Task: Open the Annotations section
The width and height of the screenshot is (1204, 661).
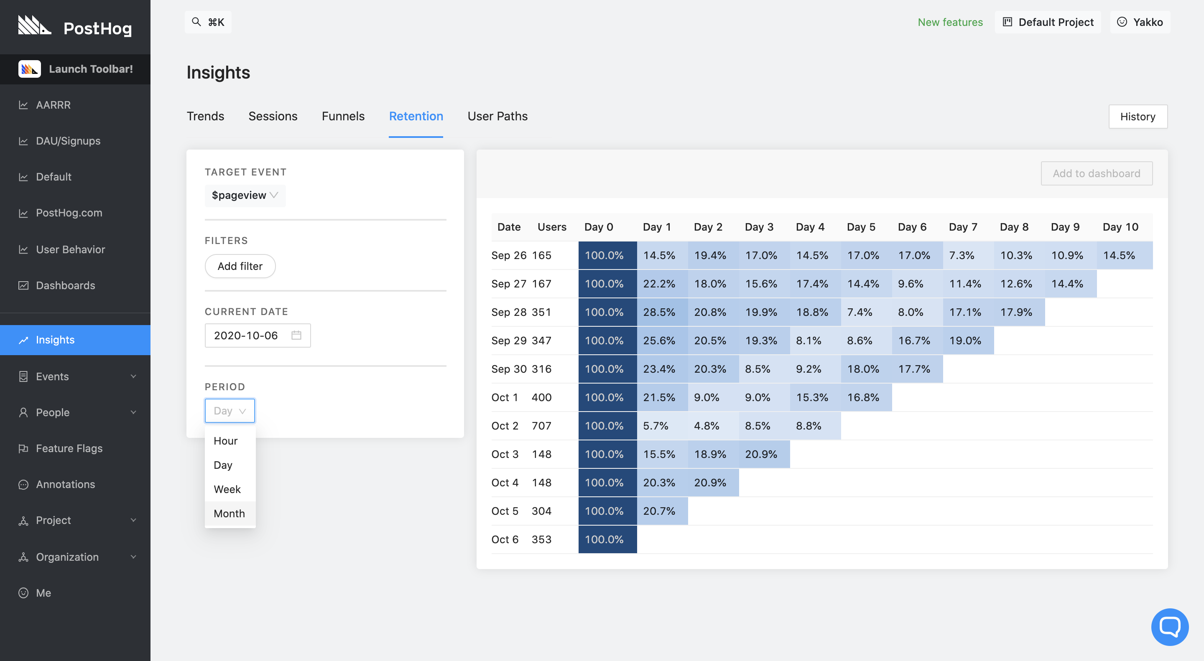Action: (66, 484)
